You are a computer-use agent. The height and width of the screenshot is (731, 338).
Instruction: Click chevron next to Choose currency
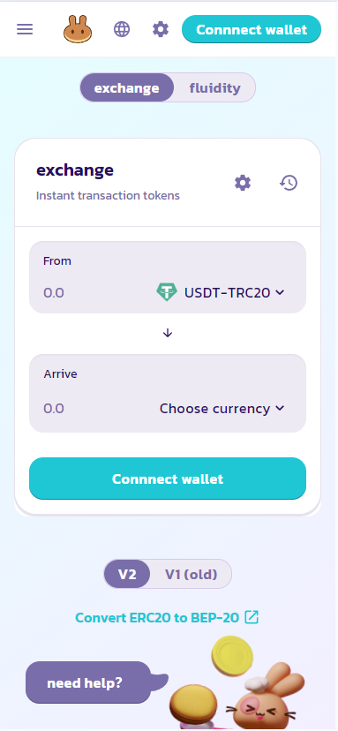coord(280,408)
